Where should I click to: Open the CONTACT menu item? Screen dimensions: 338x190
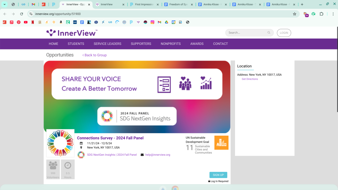[220, 44]
